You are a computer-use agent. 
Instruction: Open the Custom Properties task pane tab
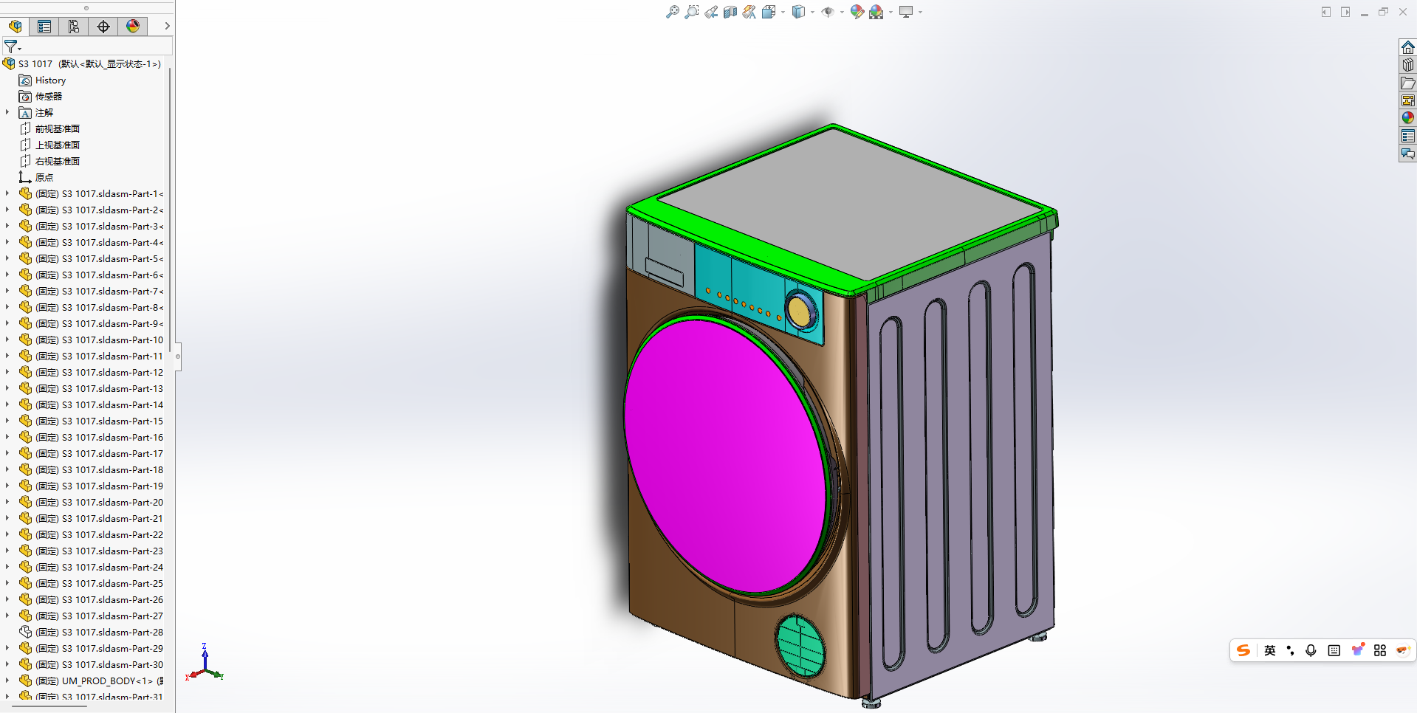click(x=1408, y=136)
